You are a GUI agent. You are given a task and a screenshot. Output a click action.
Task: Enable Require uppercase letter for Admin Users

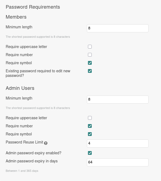pyautogui.click(x=90, y=118)
